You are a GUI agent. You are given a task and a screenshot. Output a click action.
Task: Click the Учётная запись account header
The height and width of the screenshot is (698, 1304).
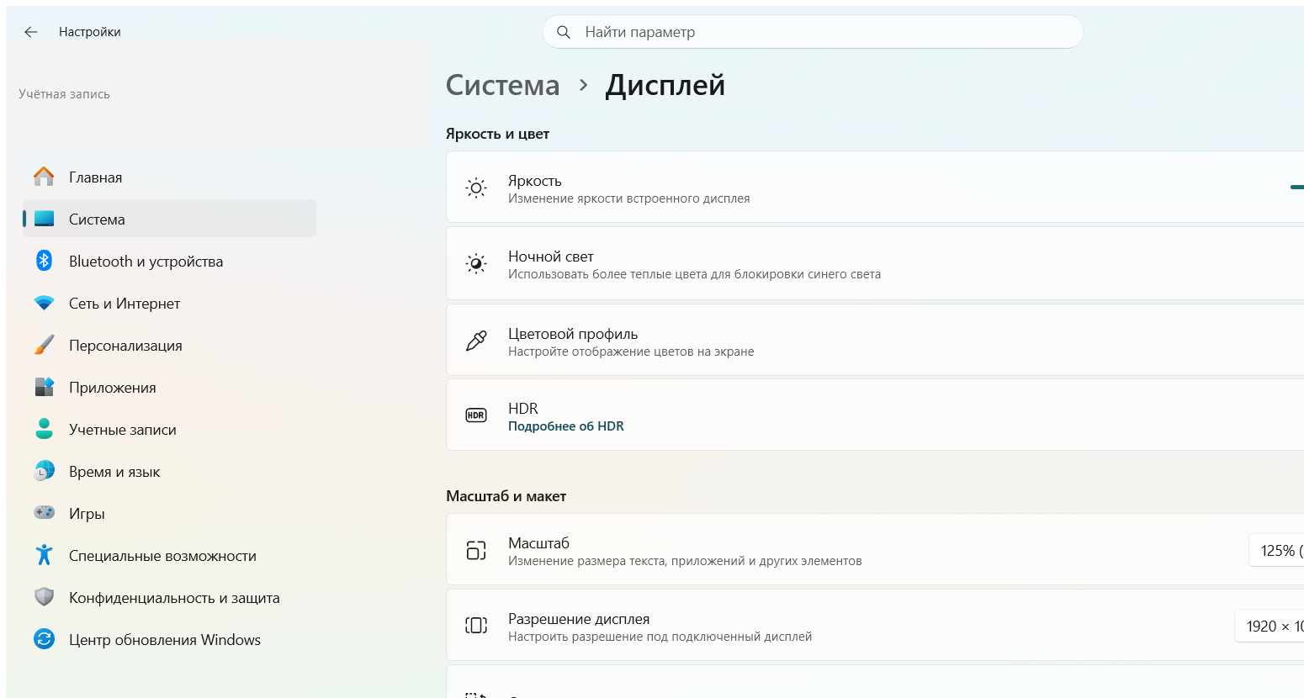pyautogui.click(x=64, y=94)
